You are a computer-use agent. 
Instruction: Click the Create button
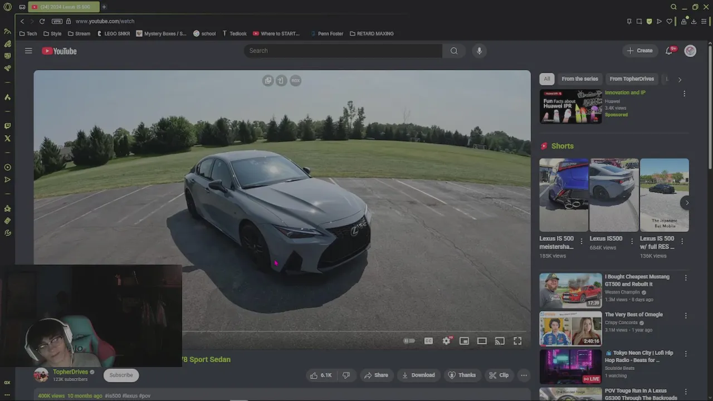639,51
